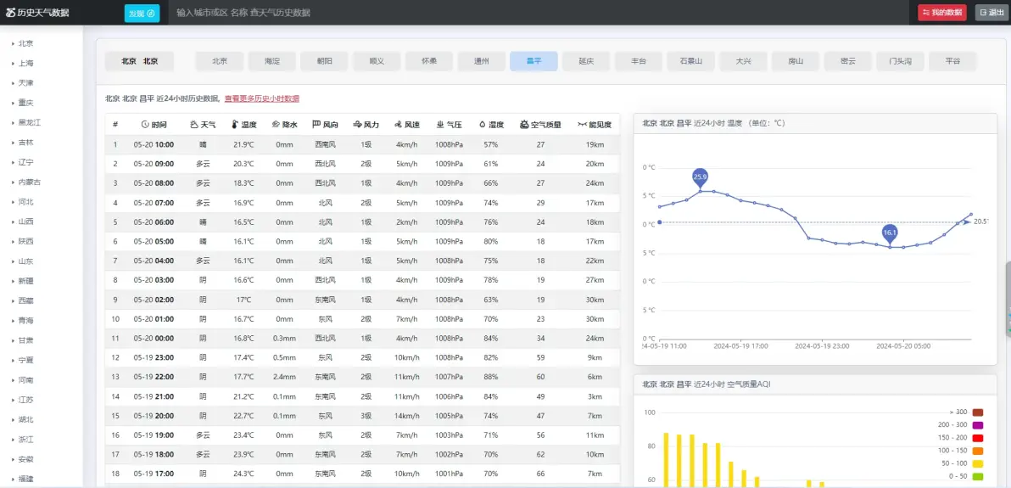The width and height of the screenshot is (1011, 488).
Task: Click the 历史天气数据 logo icon
Action: (x=10, y=13)
